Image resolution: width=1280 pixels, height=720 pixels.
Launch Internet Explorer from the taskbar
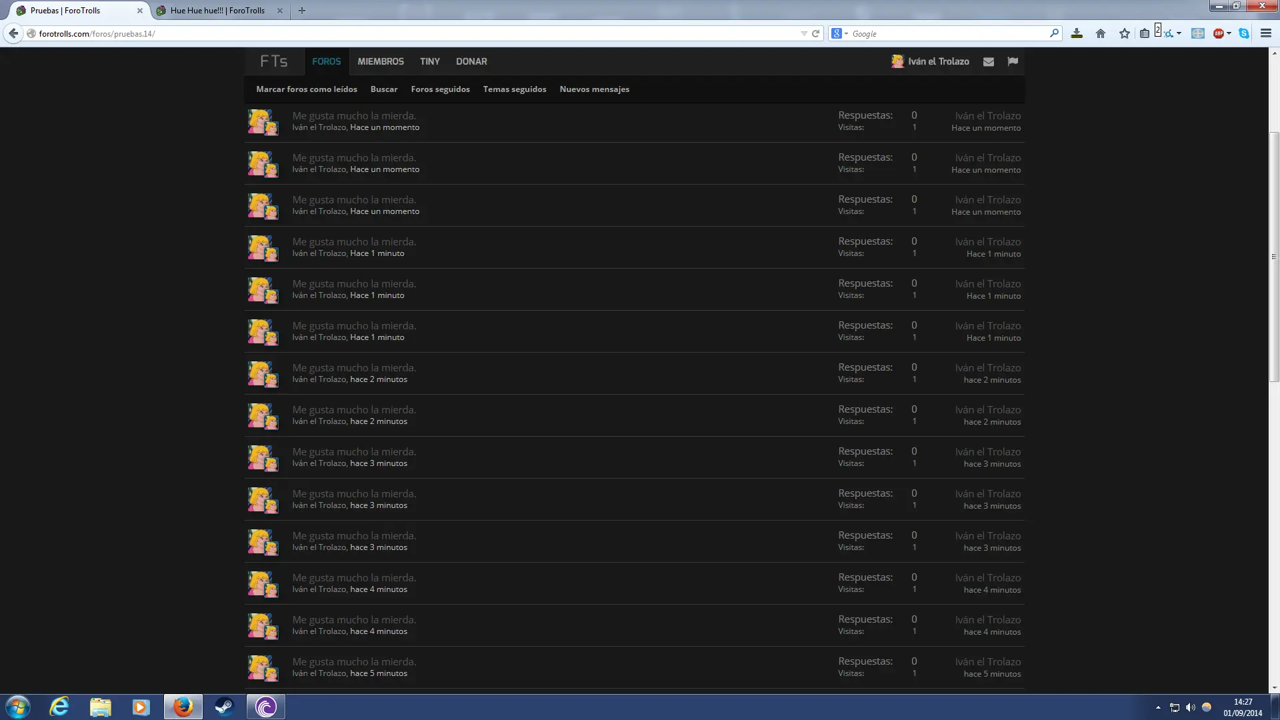click(x=59, y=707)
